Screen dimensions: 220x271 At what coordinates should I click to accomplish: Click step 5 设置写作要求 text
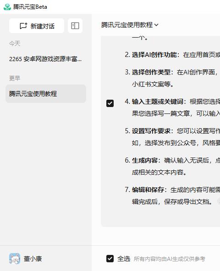click(x=151, y=131)
